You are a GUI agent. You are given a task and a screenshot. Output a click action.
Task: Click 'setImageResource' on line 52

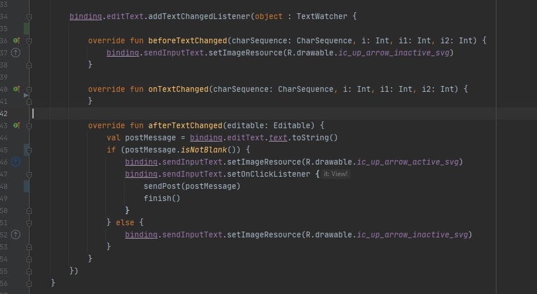coord(264,235)
